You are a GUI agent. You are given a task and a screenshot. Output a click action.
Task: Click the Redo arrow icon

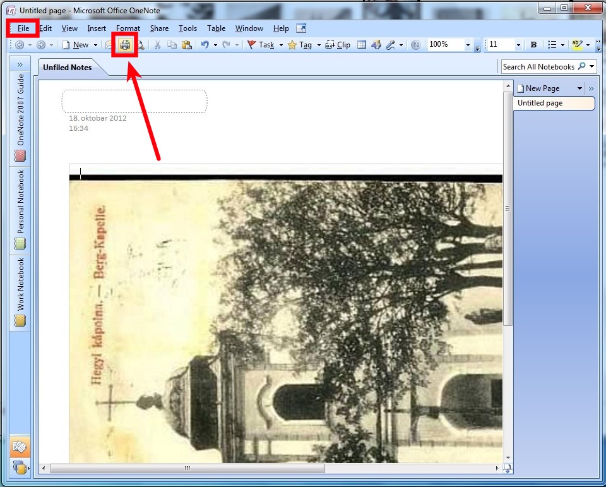(x=226, y=45)
